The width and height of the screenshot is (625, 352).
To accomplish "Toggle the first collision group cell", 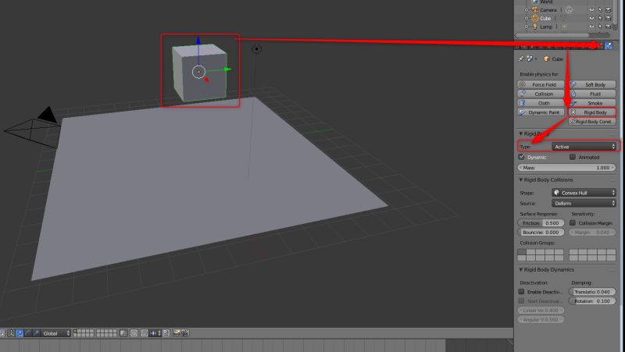I will (522, 252).
